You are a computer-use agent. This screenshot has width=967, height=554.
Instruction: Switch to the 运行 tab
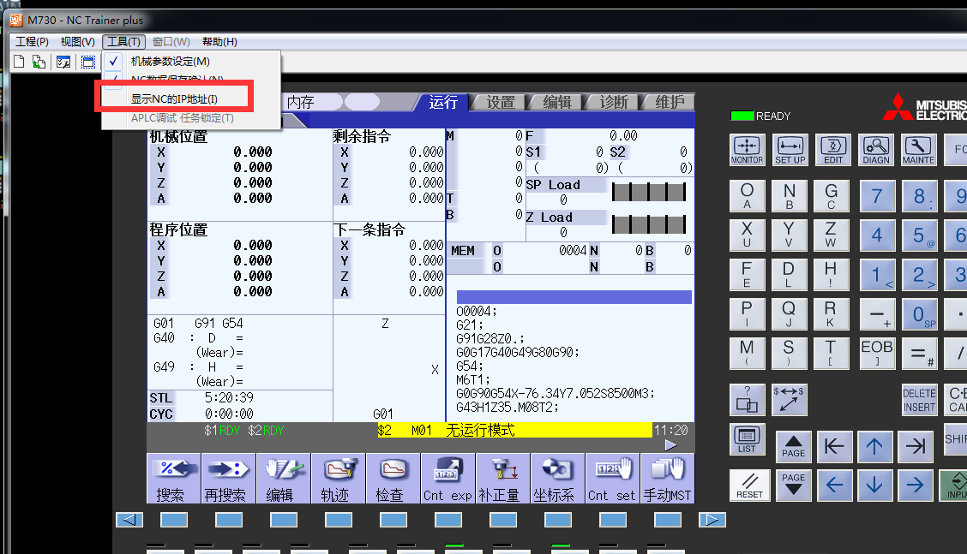[443, 102]
